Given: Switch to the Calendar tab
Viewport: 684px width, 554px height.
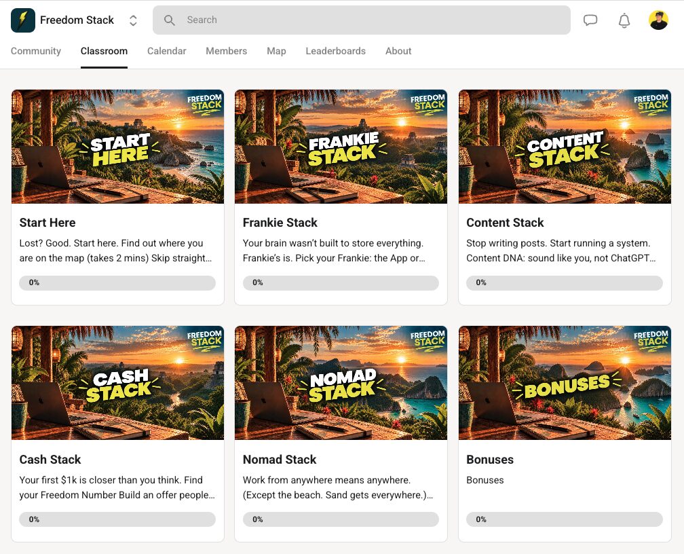Looking at the screenshot, I should coord(167,51).
